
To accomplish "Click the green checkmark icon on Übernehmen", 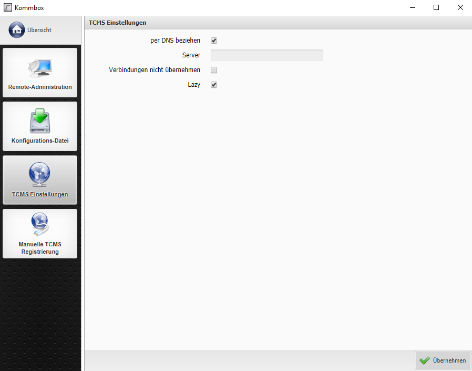I will point(425,360).
